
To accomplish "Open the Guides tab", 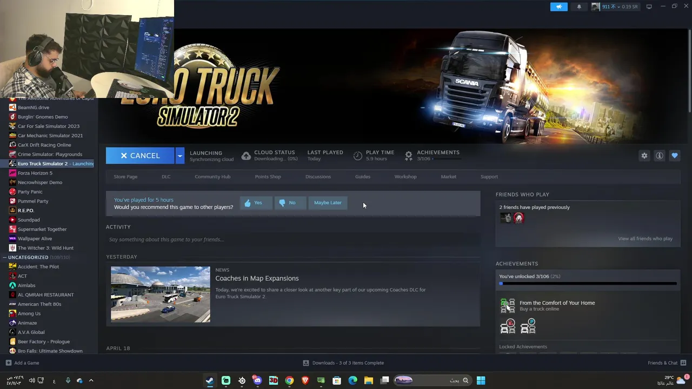I will 363,177.
